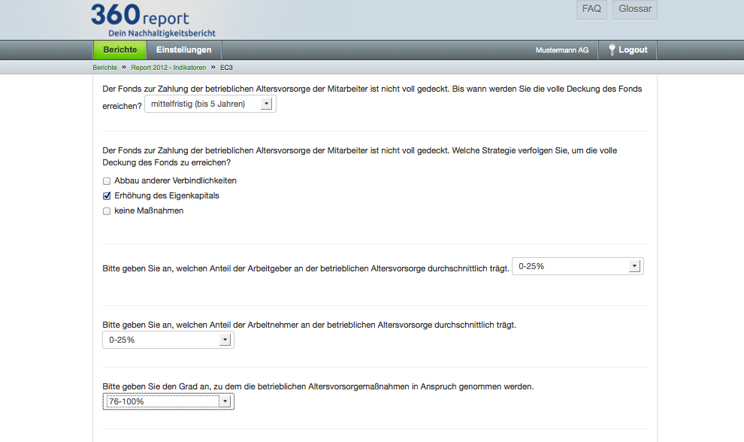
Task: Click the Dein Nachhaltigkeitsbericht tagline
Action: 162,33
